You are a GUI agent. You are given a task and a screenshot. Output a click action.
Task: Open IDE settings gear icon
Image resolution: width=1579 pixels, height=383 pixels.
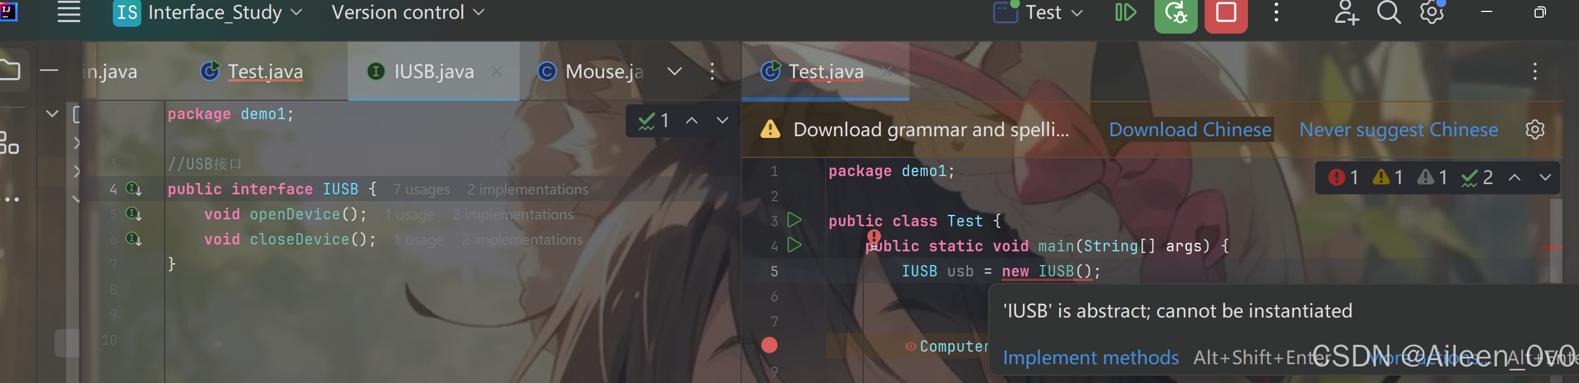[1432, 13]
